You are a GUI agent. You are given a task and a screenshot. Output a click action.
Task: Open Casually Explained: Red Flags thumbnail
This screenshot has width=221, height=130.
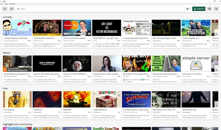(x=17, y=28)
